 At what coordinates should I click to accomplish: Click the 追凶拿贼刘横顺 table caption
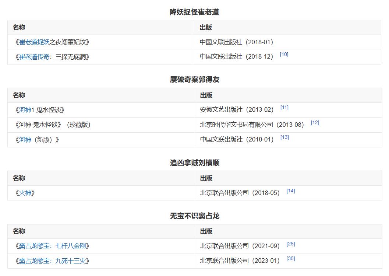pos(195,163)
